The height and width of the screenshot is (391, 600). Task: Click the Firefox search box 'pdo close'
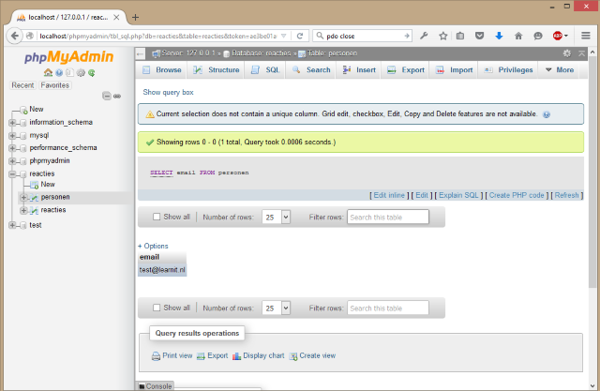(362, 36)
